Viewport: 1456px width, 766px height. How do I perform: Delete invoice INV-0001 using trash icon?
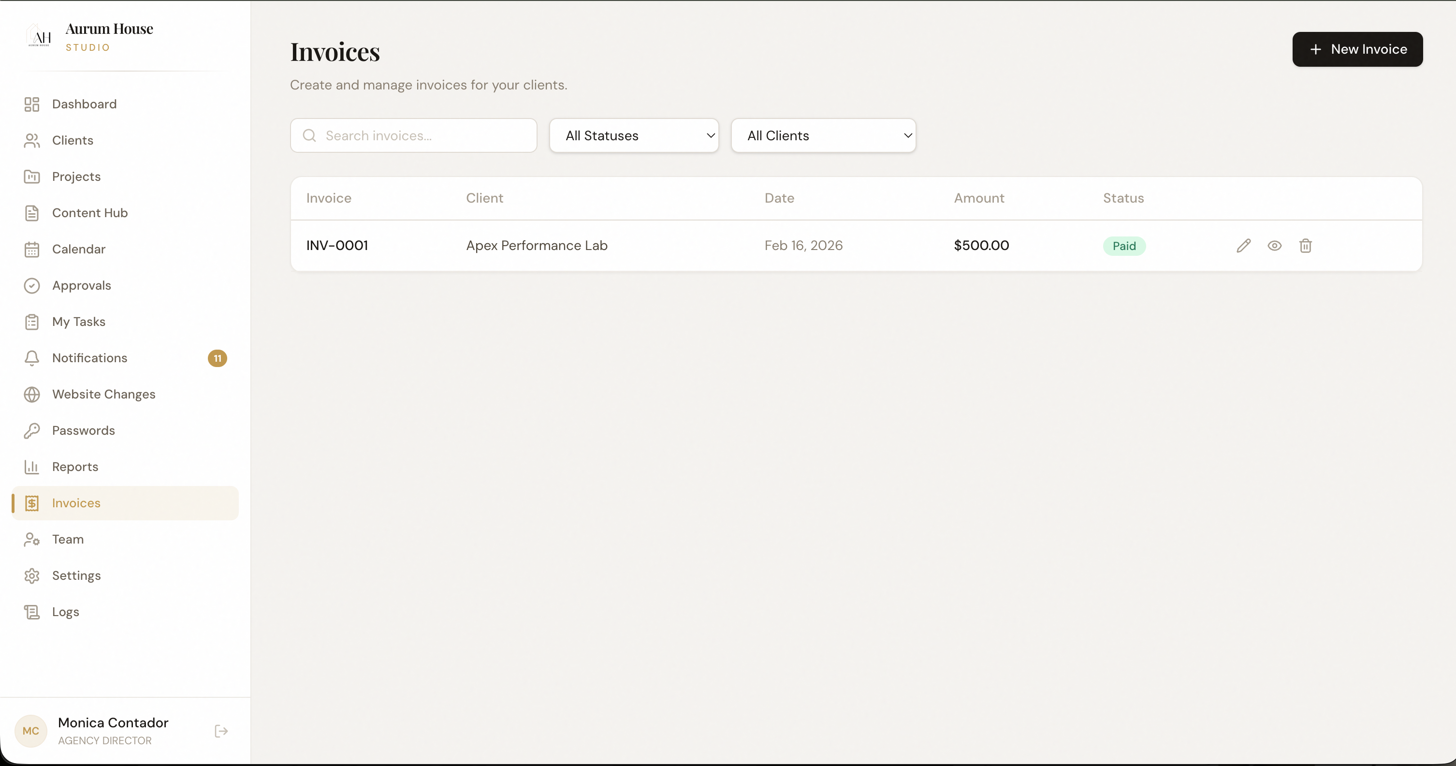(x=1306, y=245)
